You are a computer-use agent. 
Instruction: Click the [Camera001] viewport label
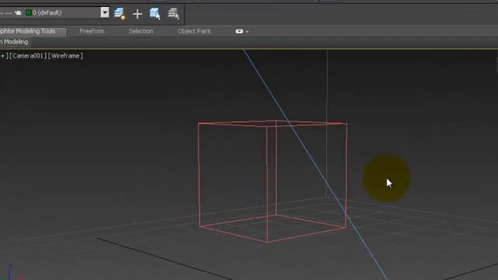pos(28,56)
